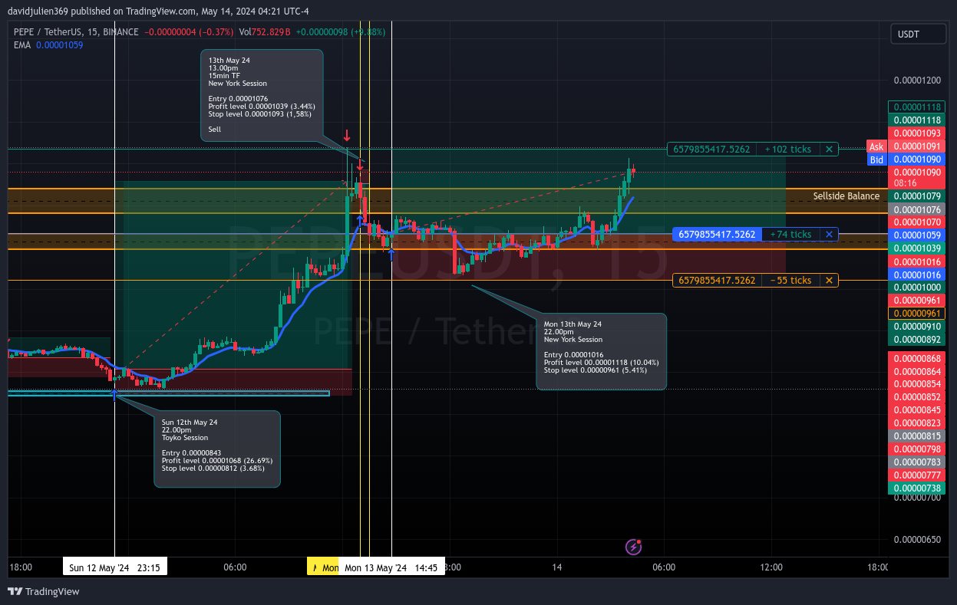Click the 0.00000650 price axis tick
Viewport: 957px width, 605px height.
tap(916, 540)
